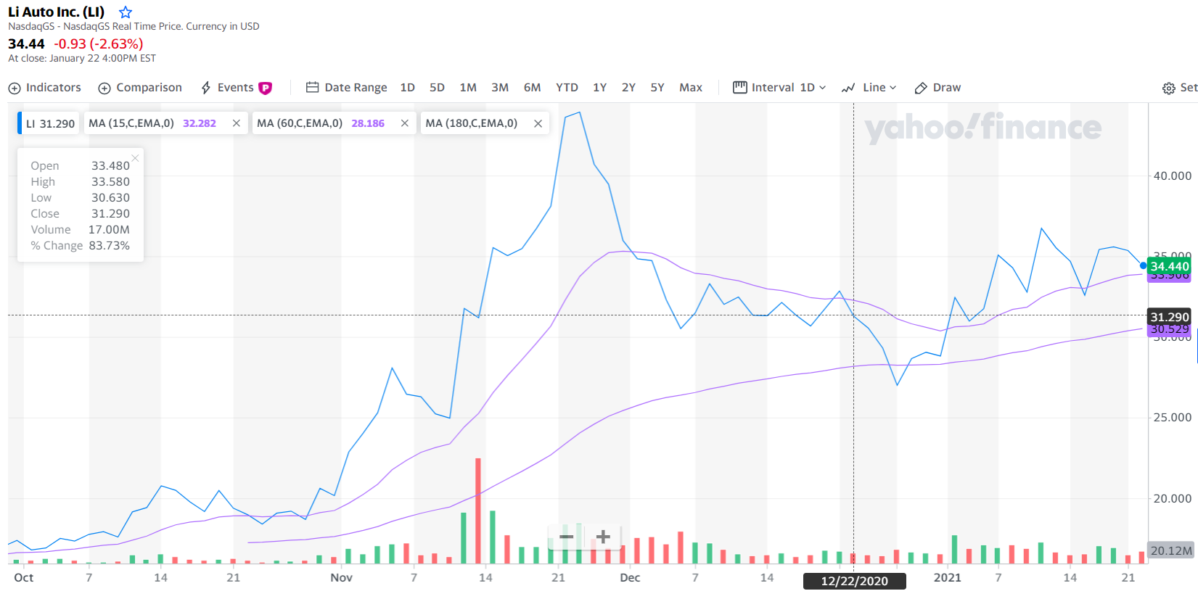1198x599 pixels.
Task: Zoom in the chart with plus button
Action: (x=603, y=537)
